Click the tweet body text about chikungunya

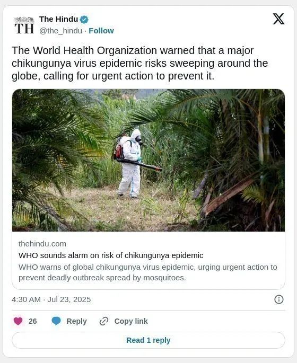click(139, 63)
